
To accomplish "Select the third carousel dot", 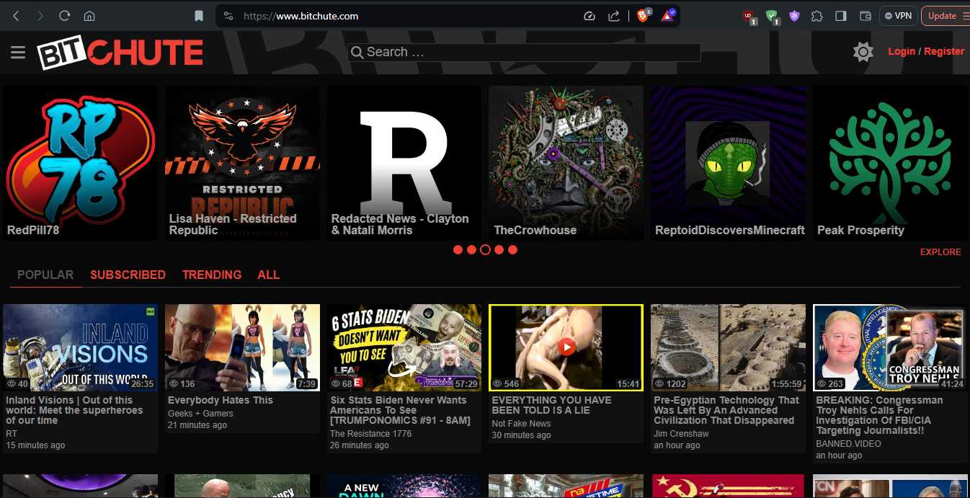I will [x=485, y=250].
